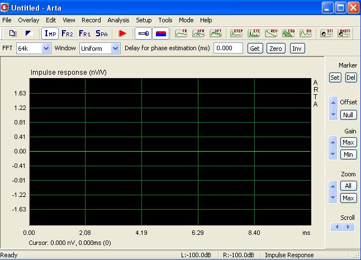
Task: Click inside the impulse response graph
Action: (x=170, y=152)
